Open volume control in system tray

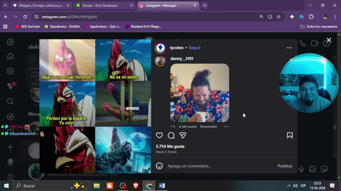pyautogui.click(x=295, y=186)
